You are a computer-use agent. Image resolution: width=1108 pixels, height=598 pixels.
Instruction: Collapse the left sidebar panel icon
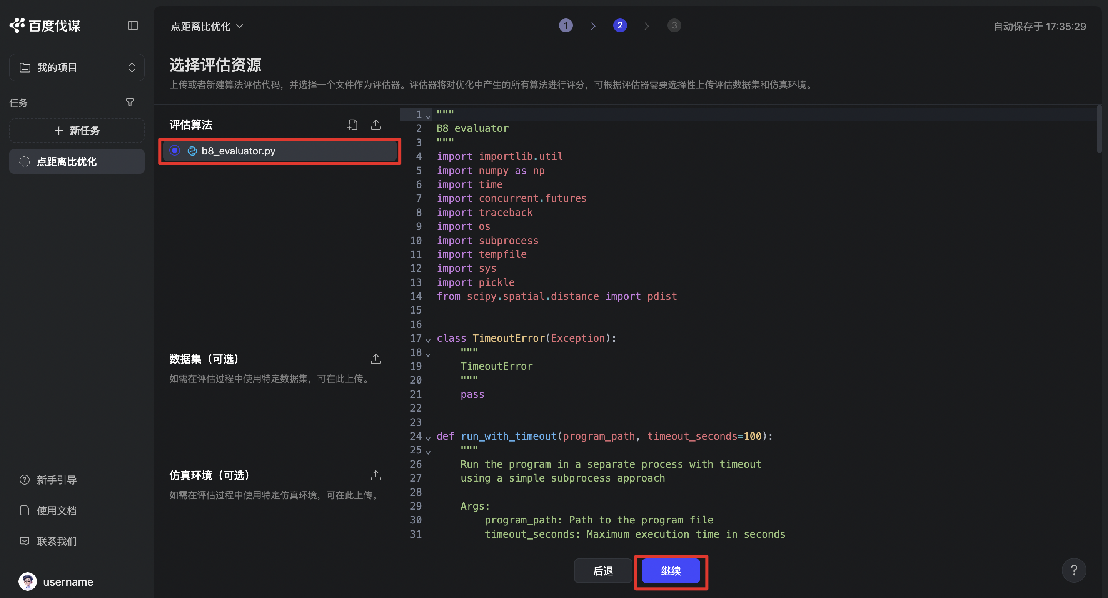133,26
